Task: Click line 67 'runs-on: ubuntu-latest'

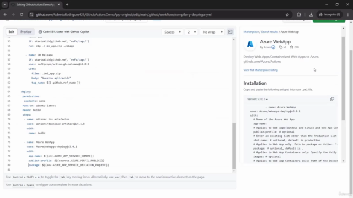Action: pos(39,106)
